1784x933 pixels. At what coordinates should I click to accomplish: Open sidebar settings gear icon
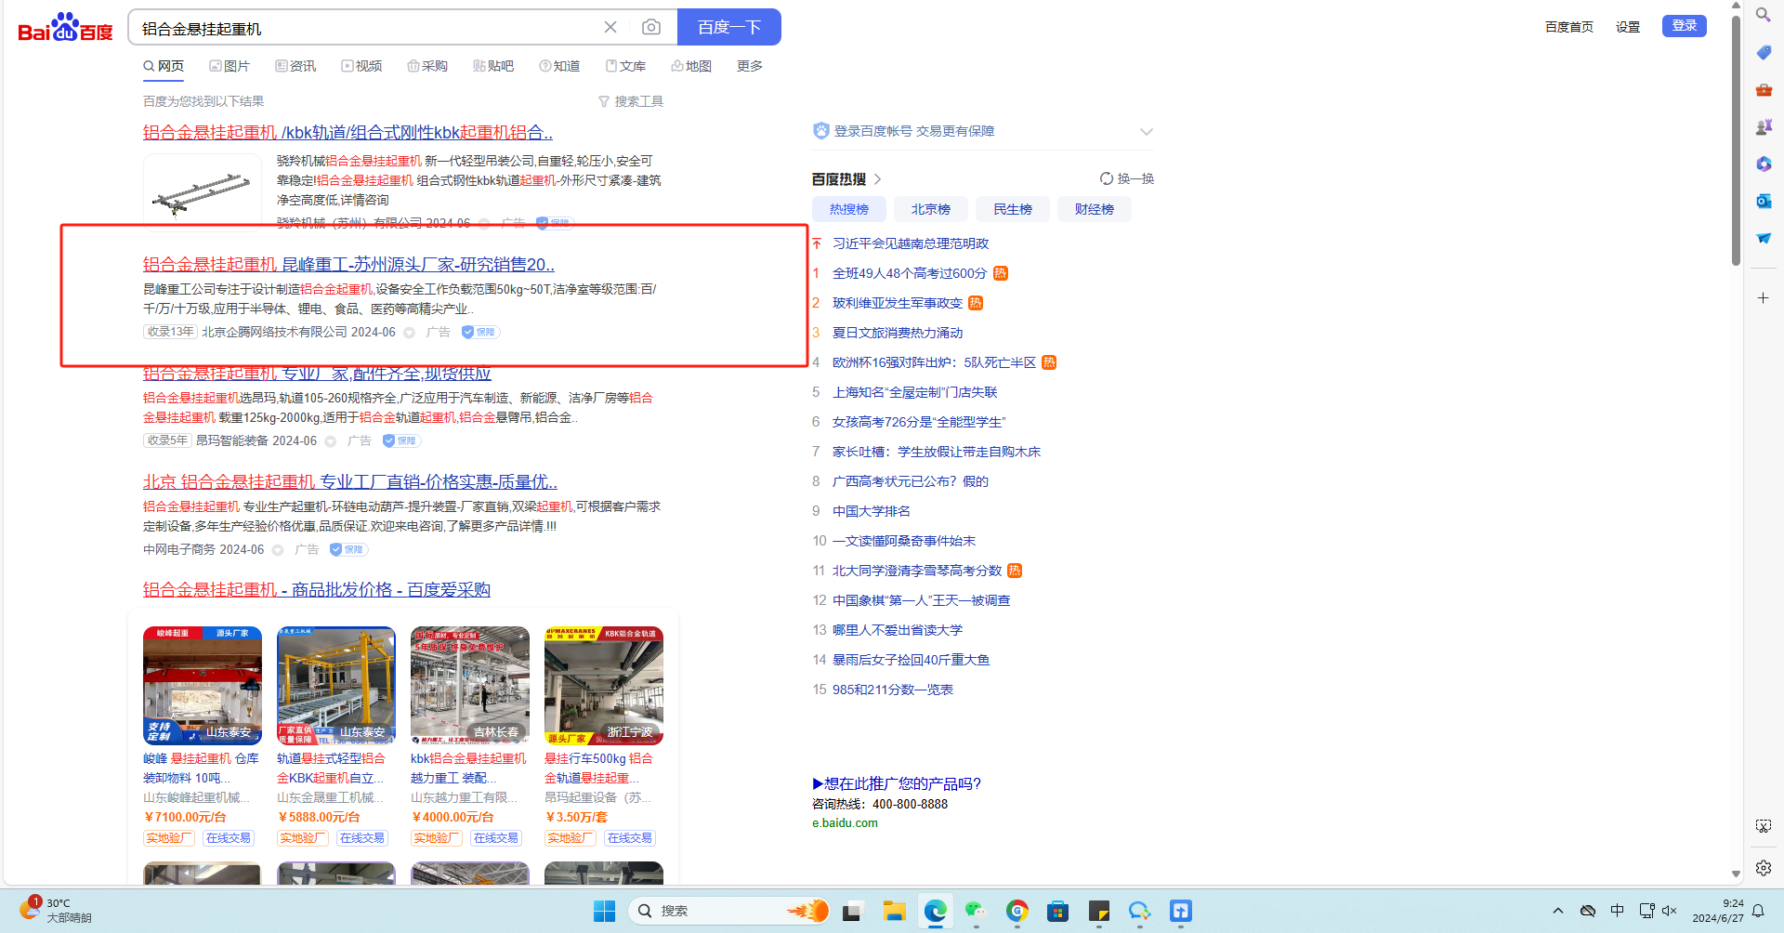coord(1763,868)
